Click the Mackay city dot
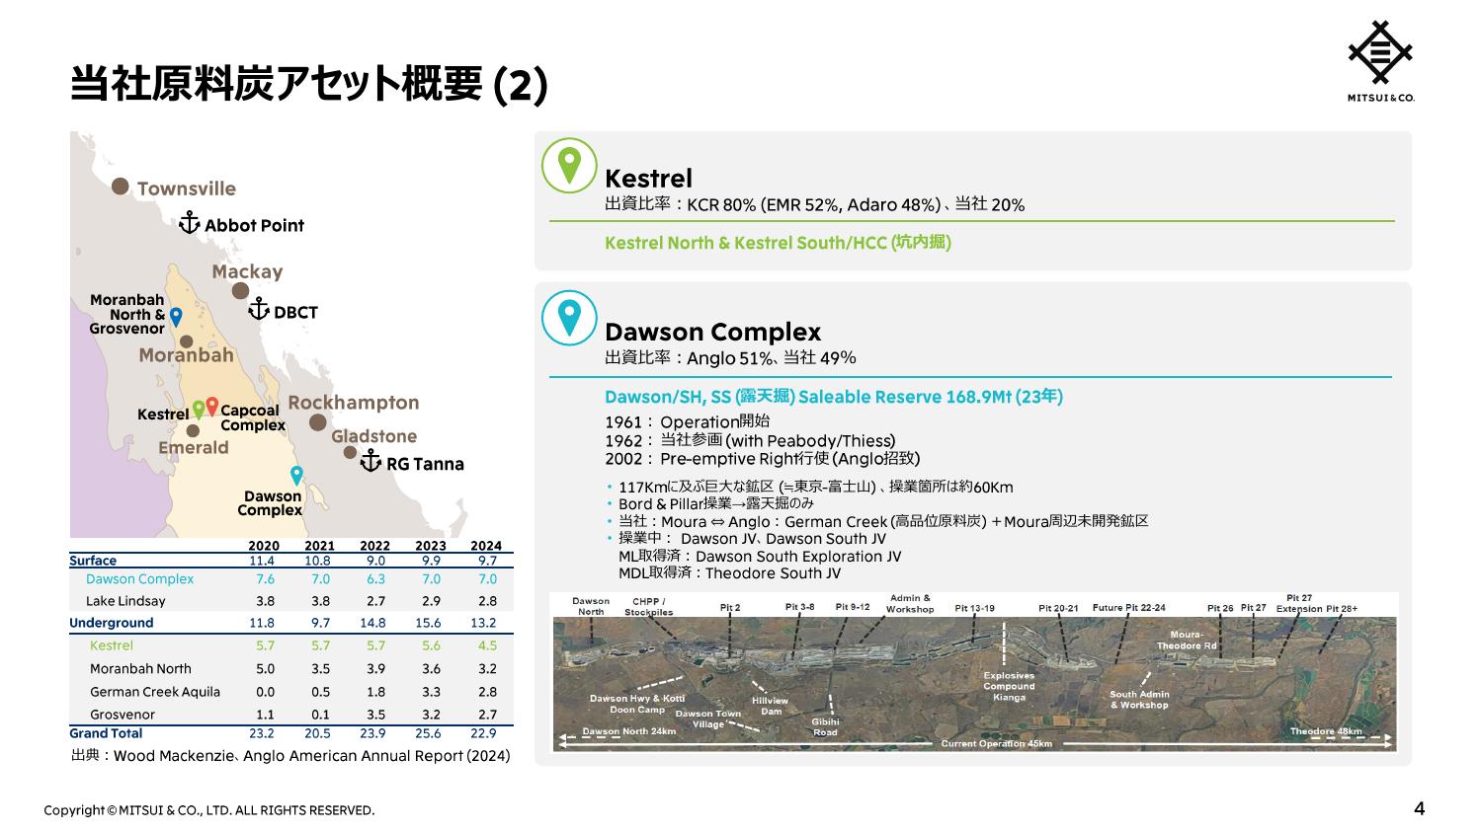Screen dimensions: 1482x833 [240, 291]
